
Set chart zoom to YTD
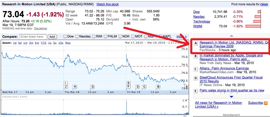(43, 43)
